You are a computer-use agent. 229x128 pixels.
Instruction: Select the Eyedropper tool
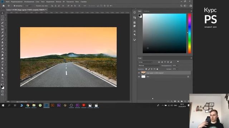3,32
